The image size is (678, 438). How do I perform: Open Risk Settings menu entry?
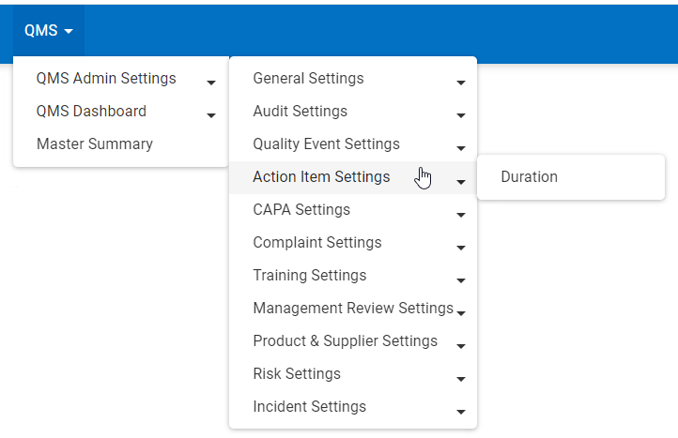pos(297,374)
